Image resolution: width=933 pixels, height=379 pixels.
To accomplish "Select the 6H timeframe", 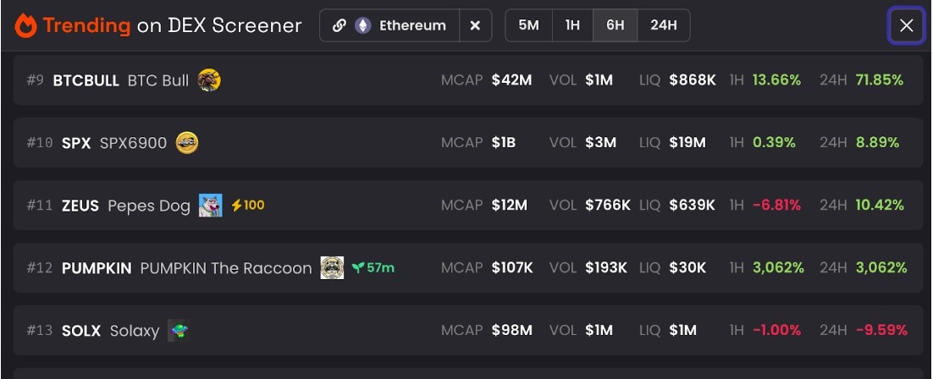I will 616,25.
